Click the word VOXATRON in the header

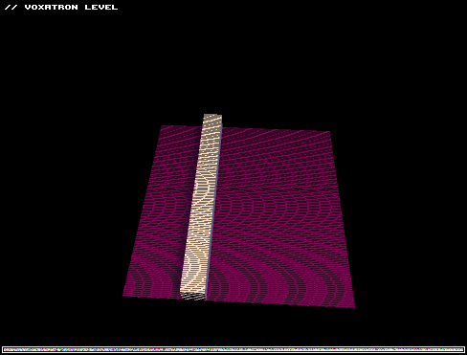point(51,7)
